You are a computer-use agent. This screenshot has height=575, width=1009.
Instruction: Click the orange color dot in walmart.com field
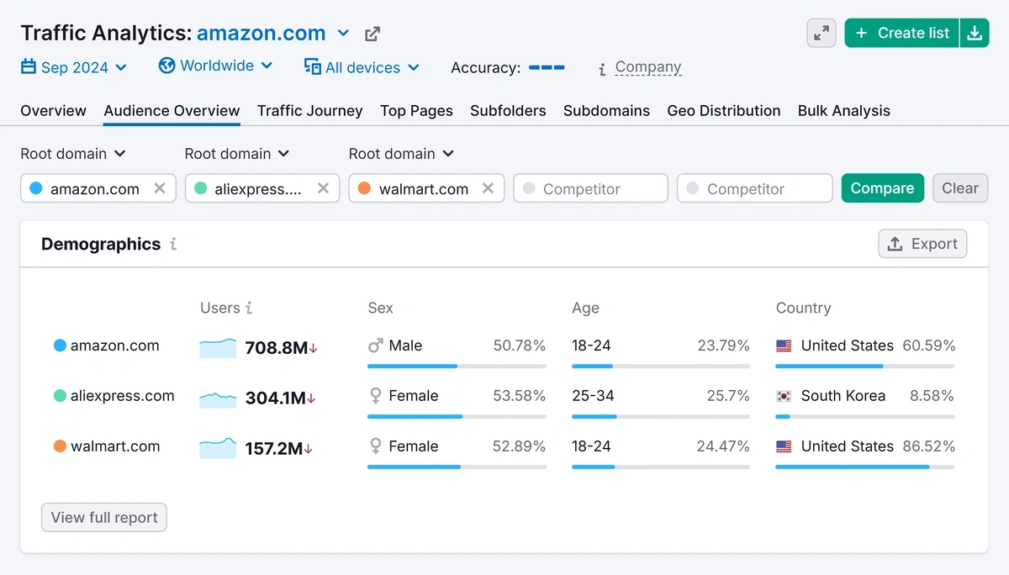(364, 188)
